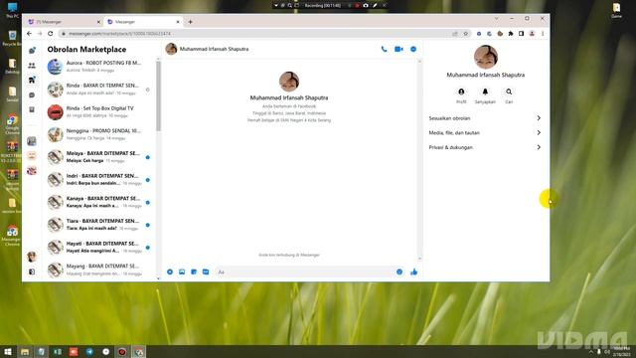
Task: Go back in browser
Action: tap(29, 34)
